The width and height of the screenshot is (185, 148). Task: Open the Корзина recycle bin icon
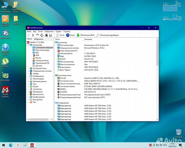tap(179, 133)
